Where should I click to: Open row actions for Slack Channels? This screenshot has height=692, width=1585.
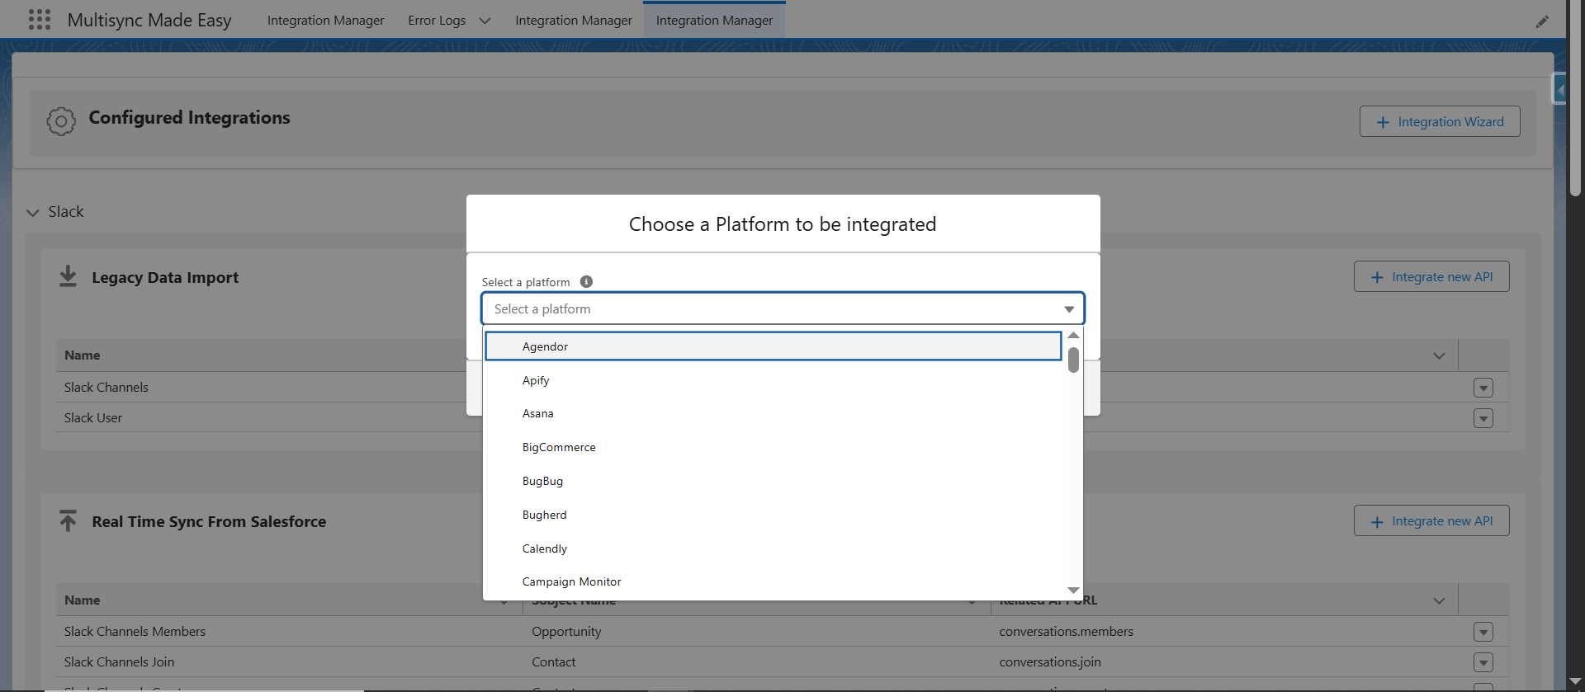[x=1483, y=388]
